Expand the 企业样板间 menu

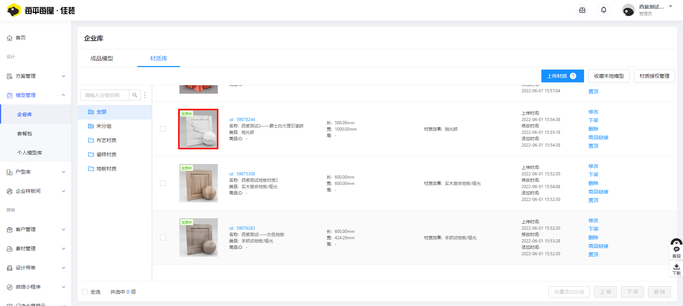coord(36,191)
